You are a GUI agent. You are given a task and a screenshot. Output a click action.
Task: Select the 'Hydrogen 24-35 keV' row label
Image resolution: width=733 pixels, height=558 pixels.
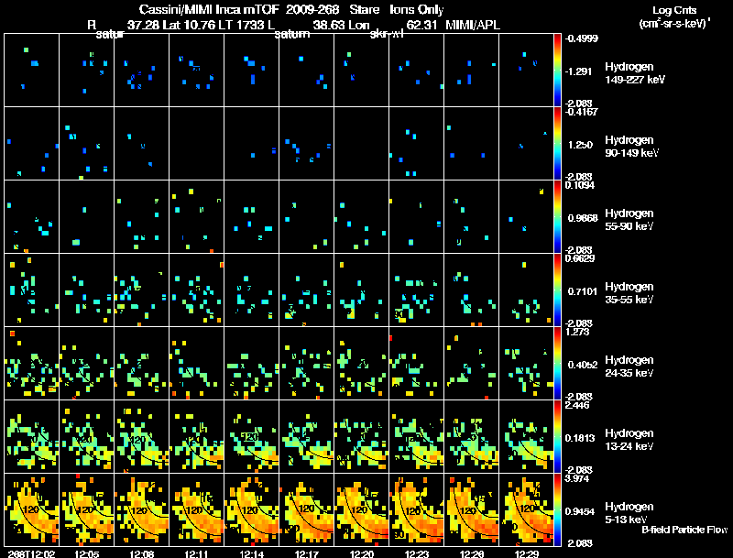click(x=629, y=367)
